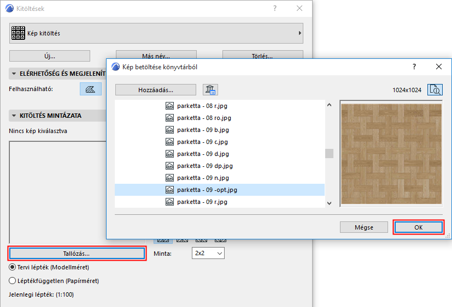Click the image file icon of parketta - 09 n.jpg
This screenshot has width=452, height=307.
169,178
